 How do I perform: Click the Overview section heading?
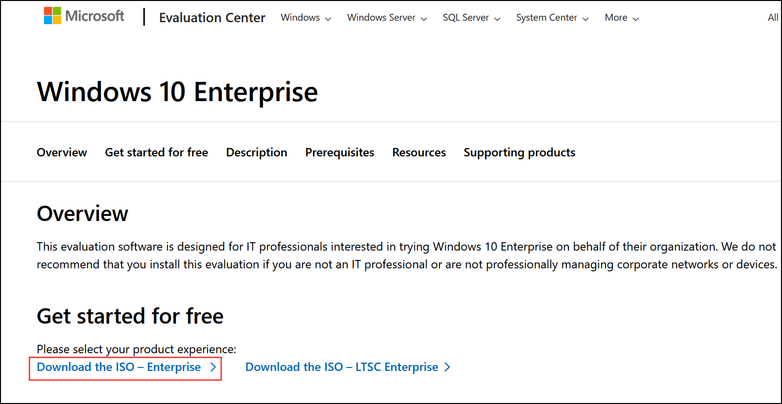coord(83,214)
